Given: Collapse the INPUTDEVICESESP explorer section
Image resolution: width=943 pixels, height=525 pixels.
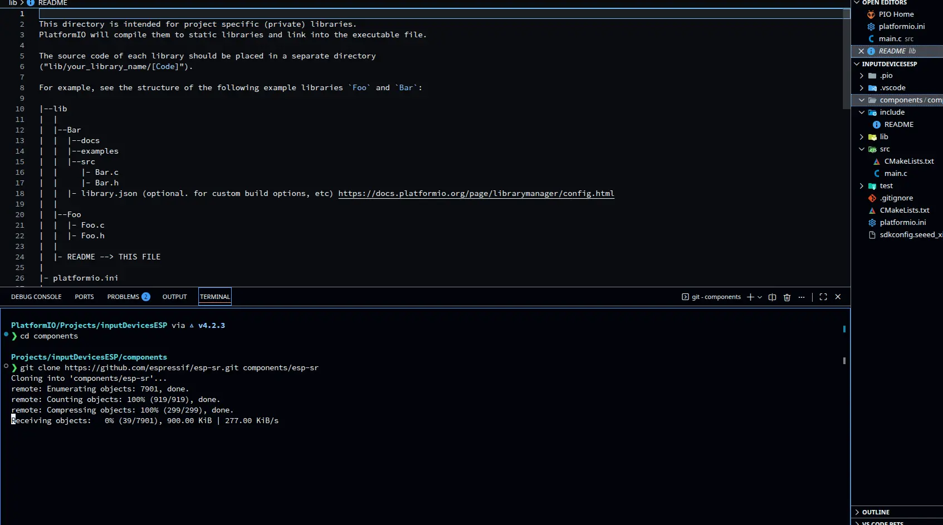Looking at the screenshot, I should click(857, 64).
